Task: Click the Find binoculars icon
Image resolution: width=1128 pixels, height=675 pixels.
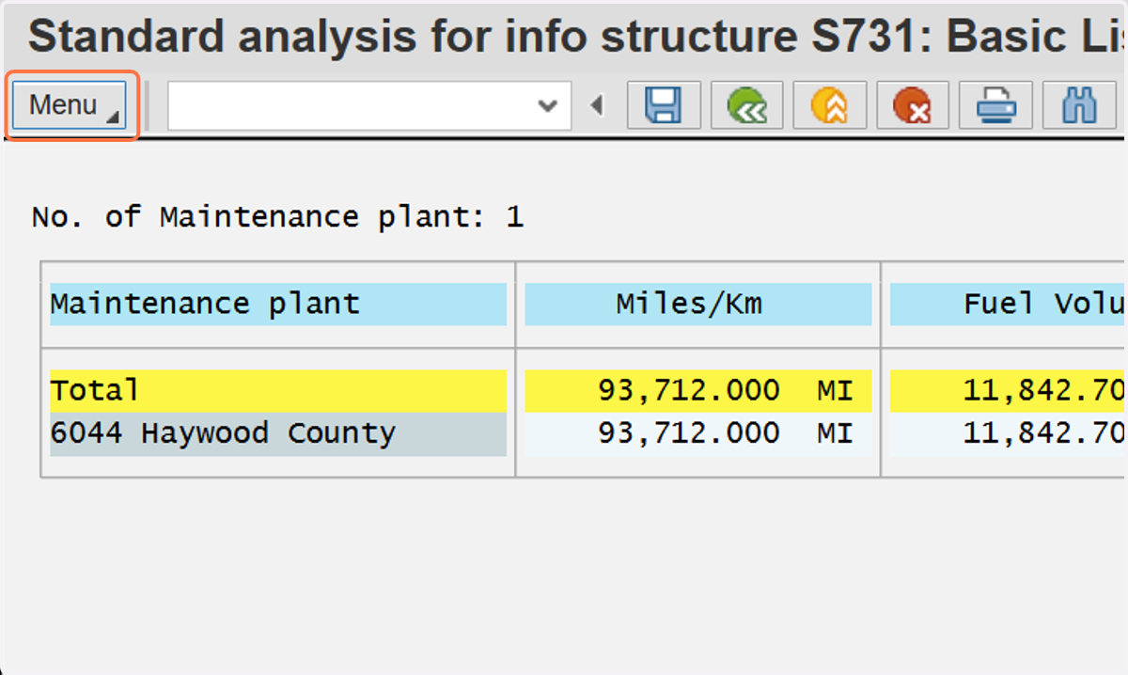Action: (x=1078, y=105)
